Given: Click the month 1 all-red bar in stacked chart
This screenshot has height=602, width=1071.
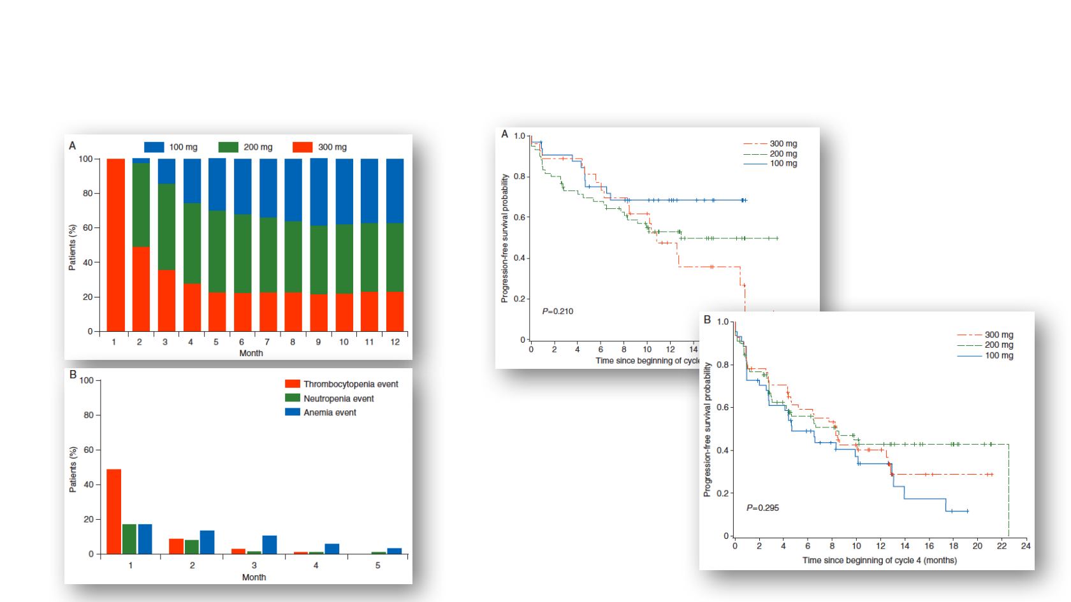Looking at the screenshot, I should point(115,245).
